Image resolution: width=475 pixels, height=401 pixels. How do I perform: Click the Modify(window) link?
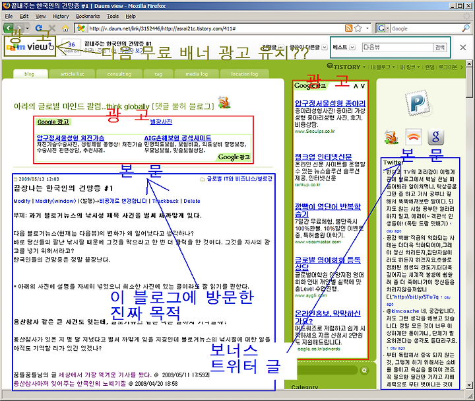(55, 201)
